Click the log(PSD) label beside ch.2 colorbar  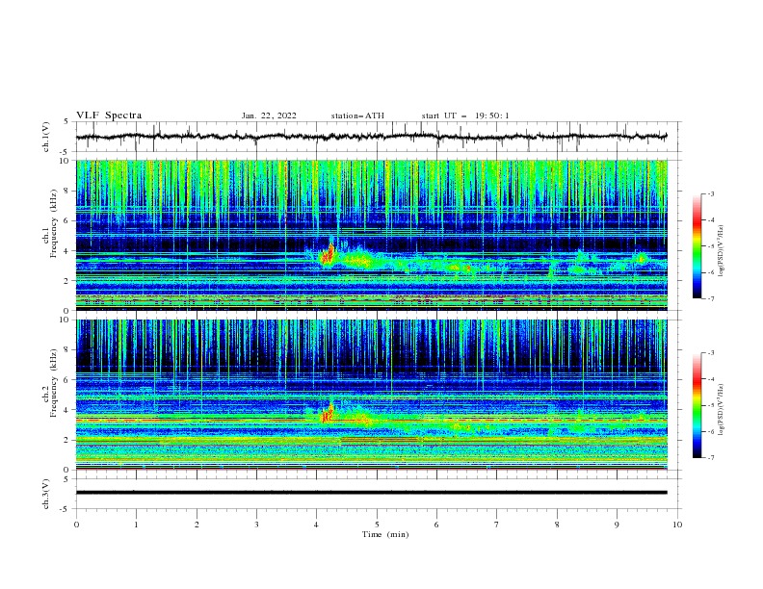tap(722, 410)
